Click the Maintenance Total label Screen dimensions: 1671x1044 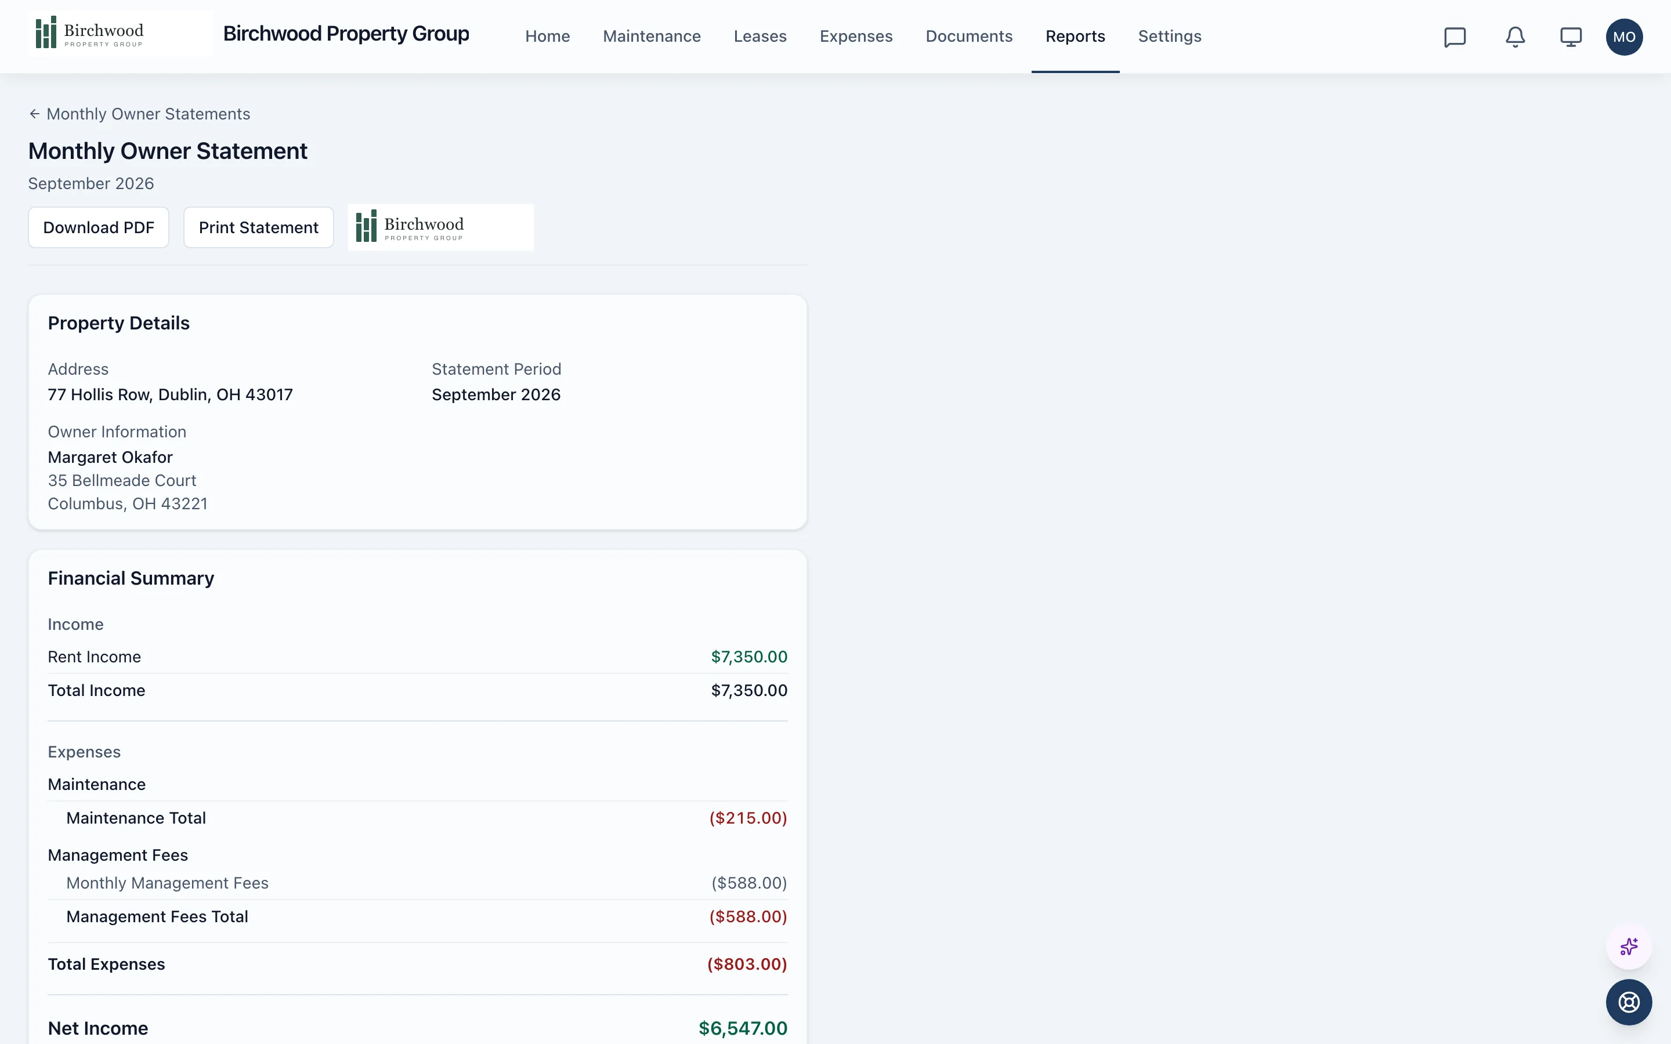pos(136,818)
